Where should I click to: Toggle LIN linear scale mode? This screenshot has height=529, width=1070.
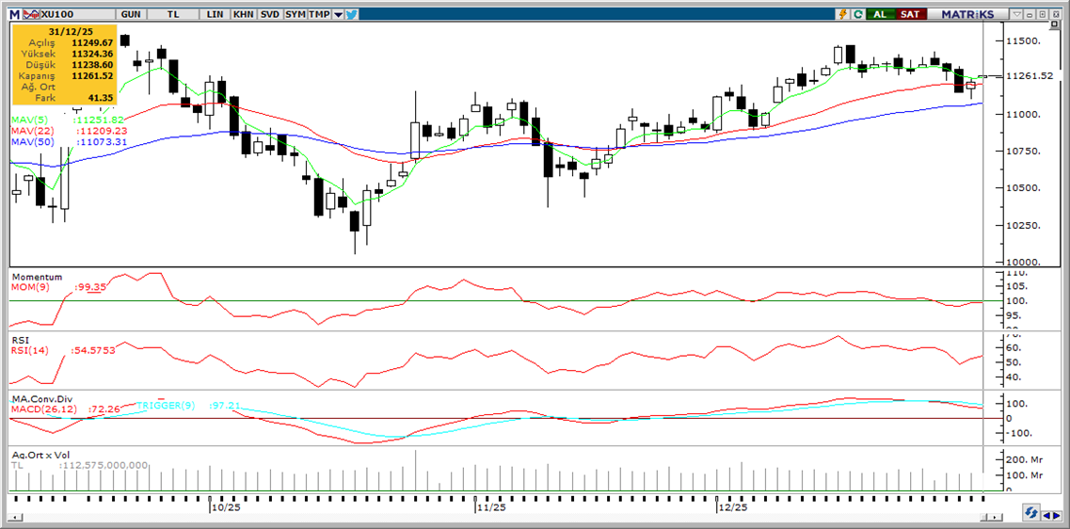pos(216,14)
